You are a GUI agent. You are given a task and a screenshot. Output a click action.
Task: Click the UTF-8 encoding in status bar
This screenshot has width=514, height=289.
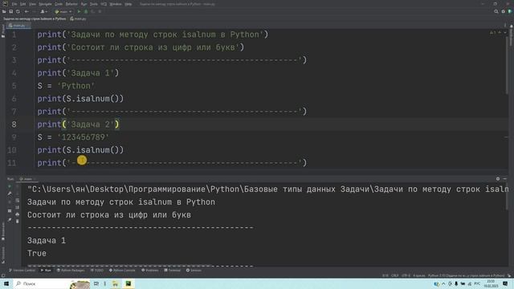click(x=406, y=275)
